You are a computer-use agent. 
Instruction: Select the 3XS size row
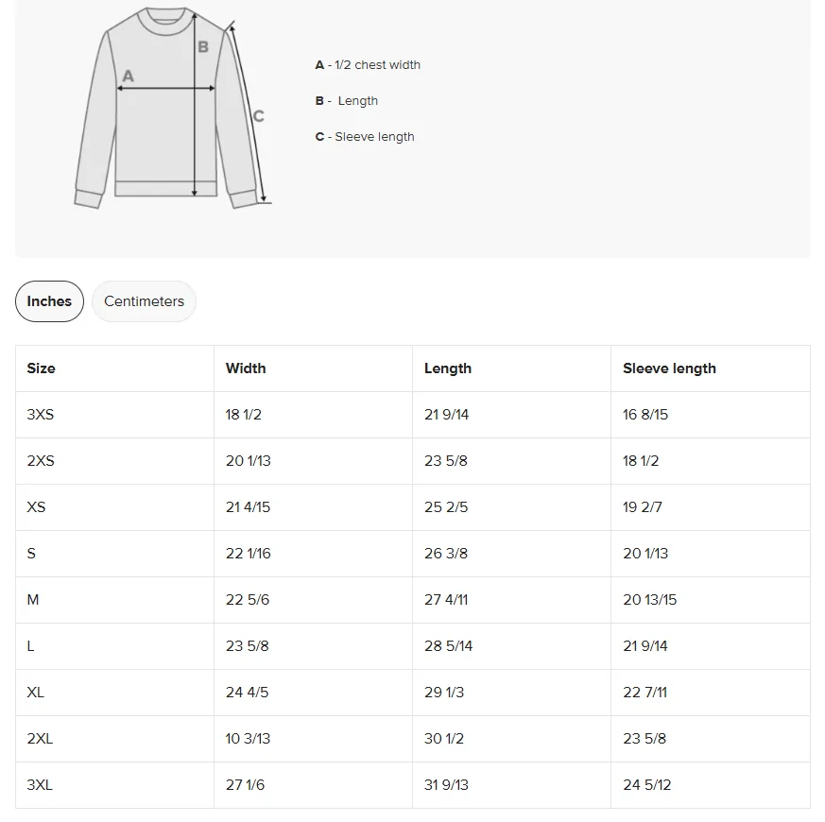pos(412,415)
